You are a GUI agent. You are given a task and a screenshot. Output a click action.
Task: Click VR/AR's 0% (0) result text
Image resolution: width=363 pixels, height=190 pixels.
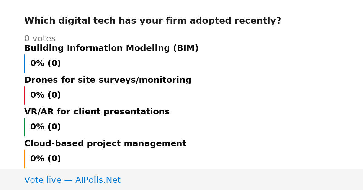45,127
